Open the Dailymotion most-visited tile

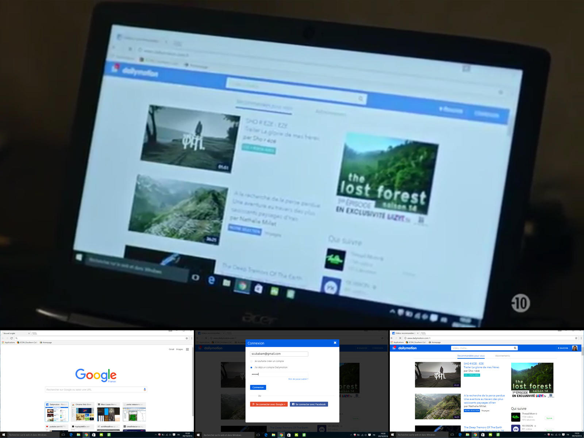pos(57,412)
